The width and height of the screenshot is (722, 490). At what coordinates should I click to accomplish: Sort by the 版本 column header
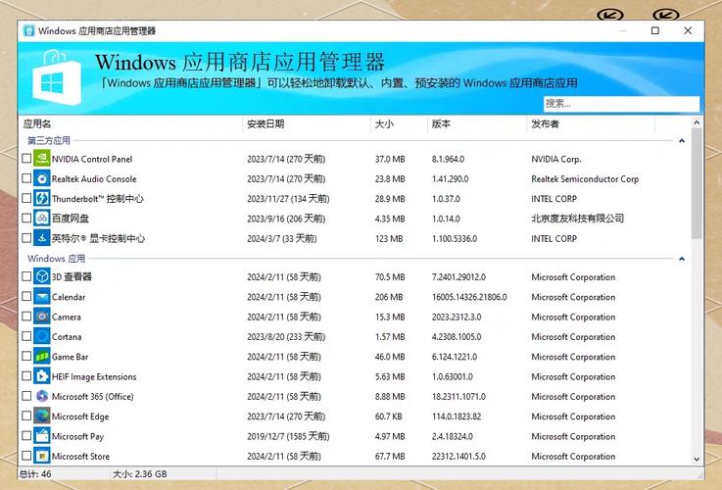[x=477, y=123]
